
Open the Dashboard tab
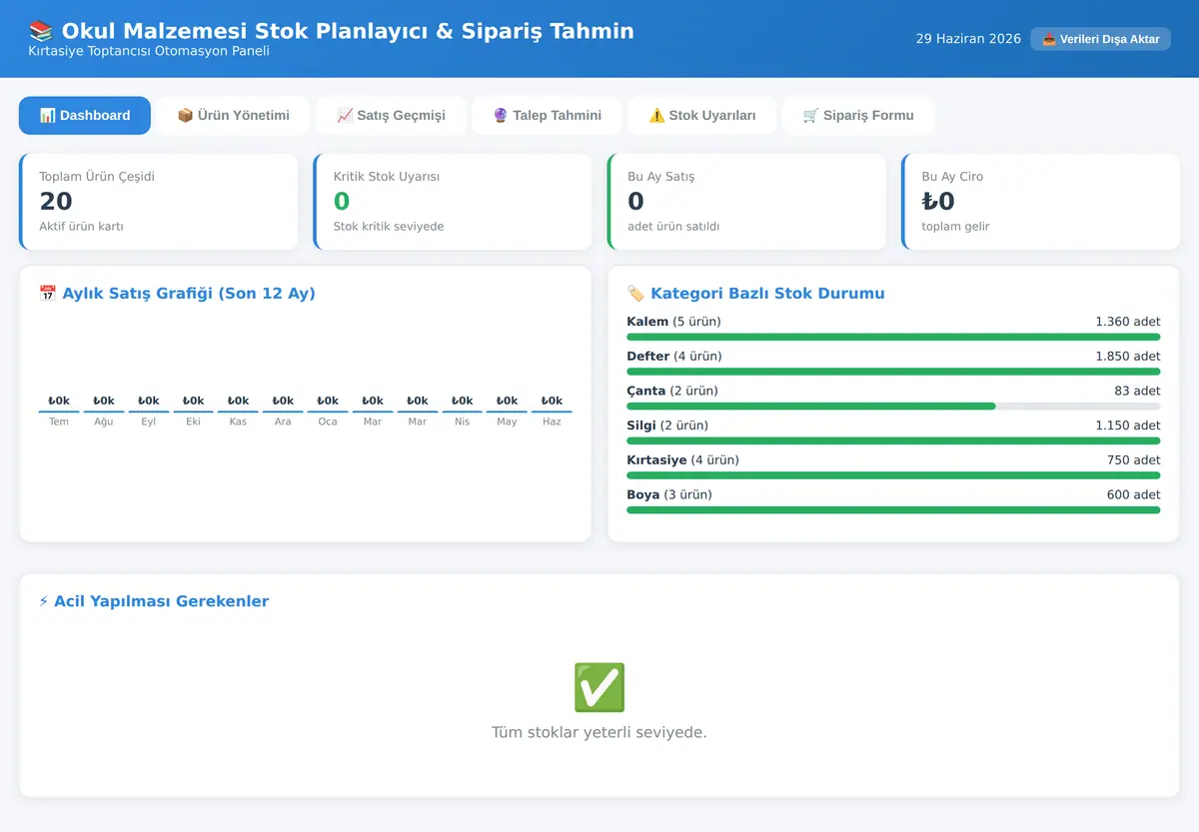click(85, 116)
